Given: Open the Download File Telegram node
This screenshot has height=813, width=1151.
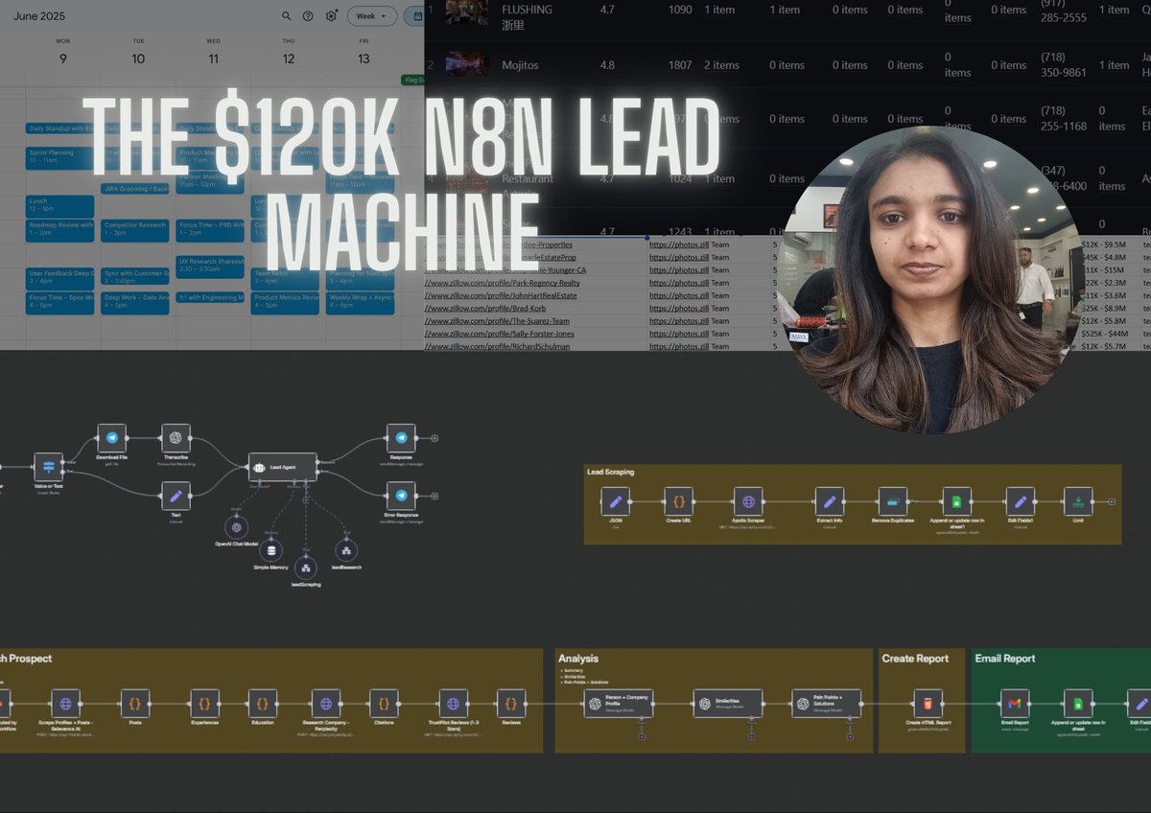Looking at the screenshot, I should (x=111, y=438).
